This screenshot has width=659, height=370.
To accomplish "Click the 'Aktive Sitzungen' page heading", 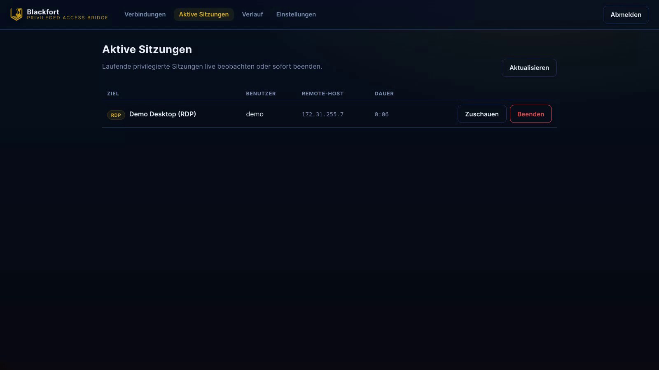I will 147,49.
